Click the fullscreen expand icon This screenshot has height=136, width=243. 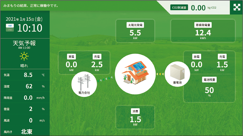pyautogui.click(x=237, y=7)
